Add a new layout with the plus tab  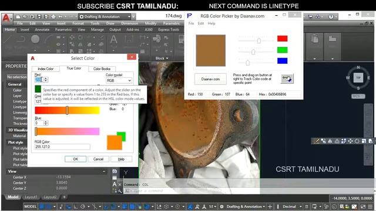[64, 197]
